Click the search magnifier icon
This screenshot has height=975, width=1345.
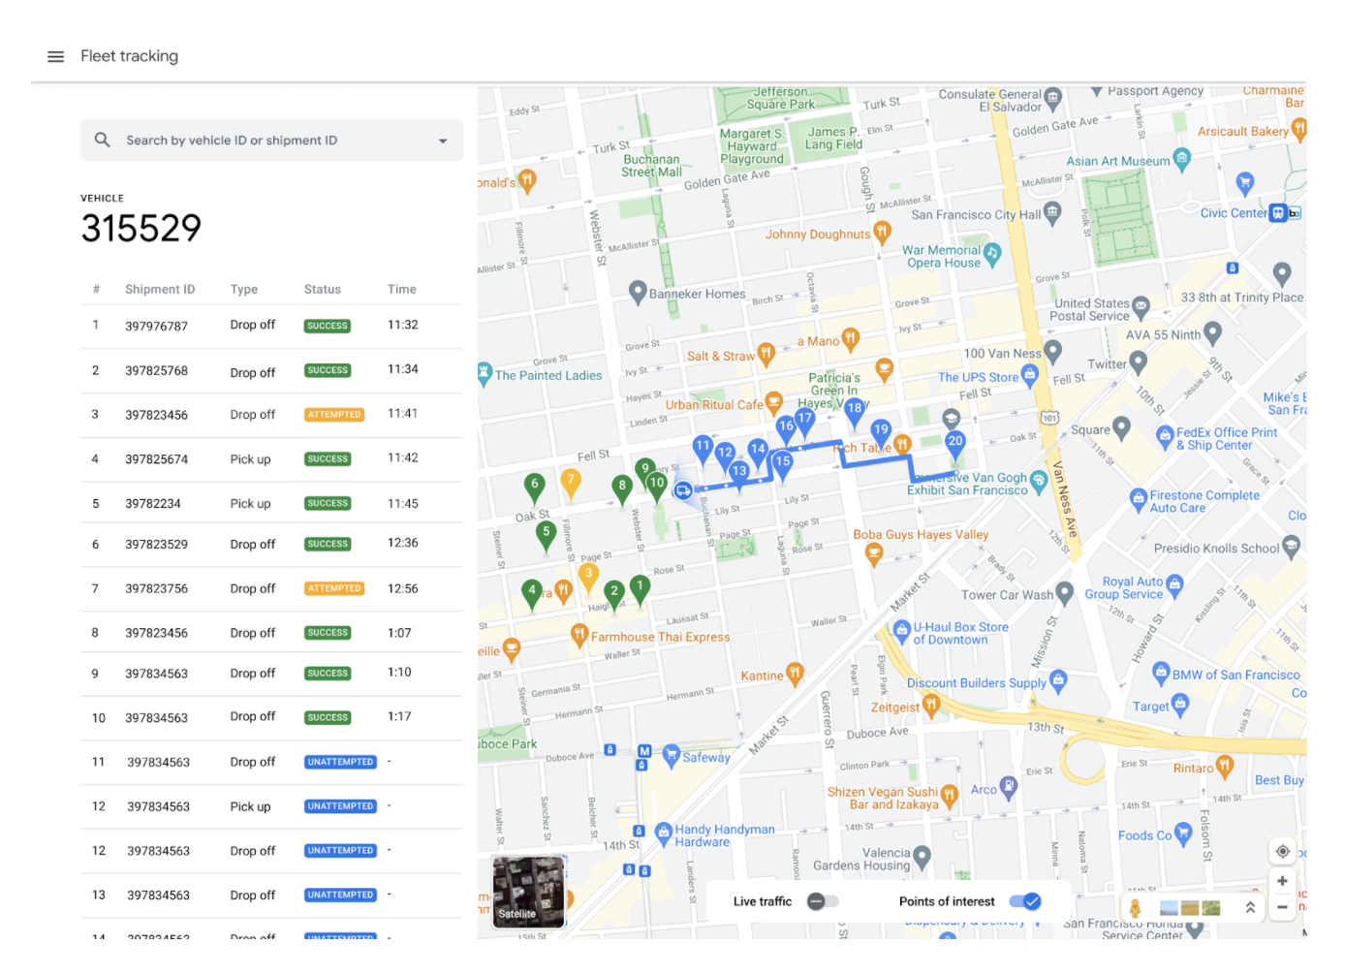click(x=103, y=141)
